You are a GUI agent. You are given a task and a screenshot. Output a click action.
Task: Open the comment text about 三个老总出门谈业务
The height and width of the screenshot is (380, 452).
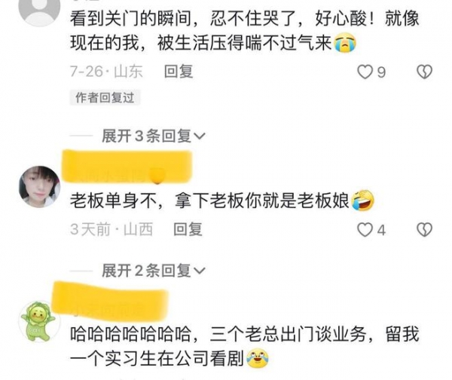coord(244,346)
